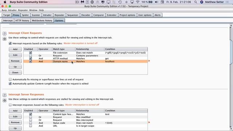This screenshot has height=131, width=233.
Task: Move selected request rule Up
Action: tap(15, 67)
